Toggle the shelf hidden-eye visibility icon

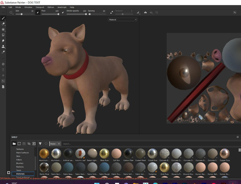pos(29,144)
